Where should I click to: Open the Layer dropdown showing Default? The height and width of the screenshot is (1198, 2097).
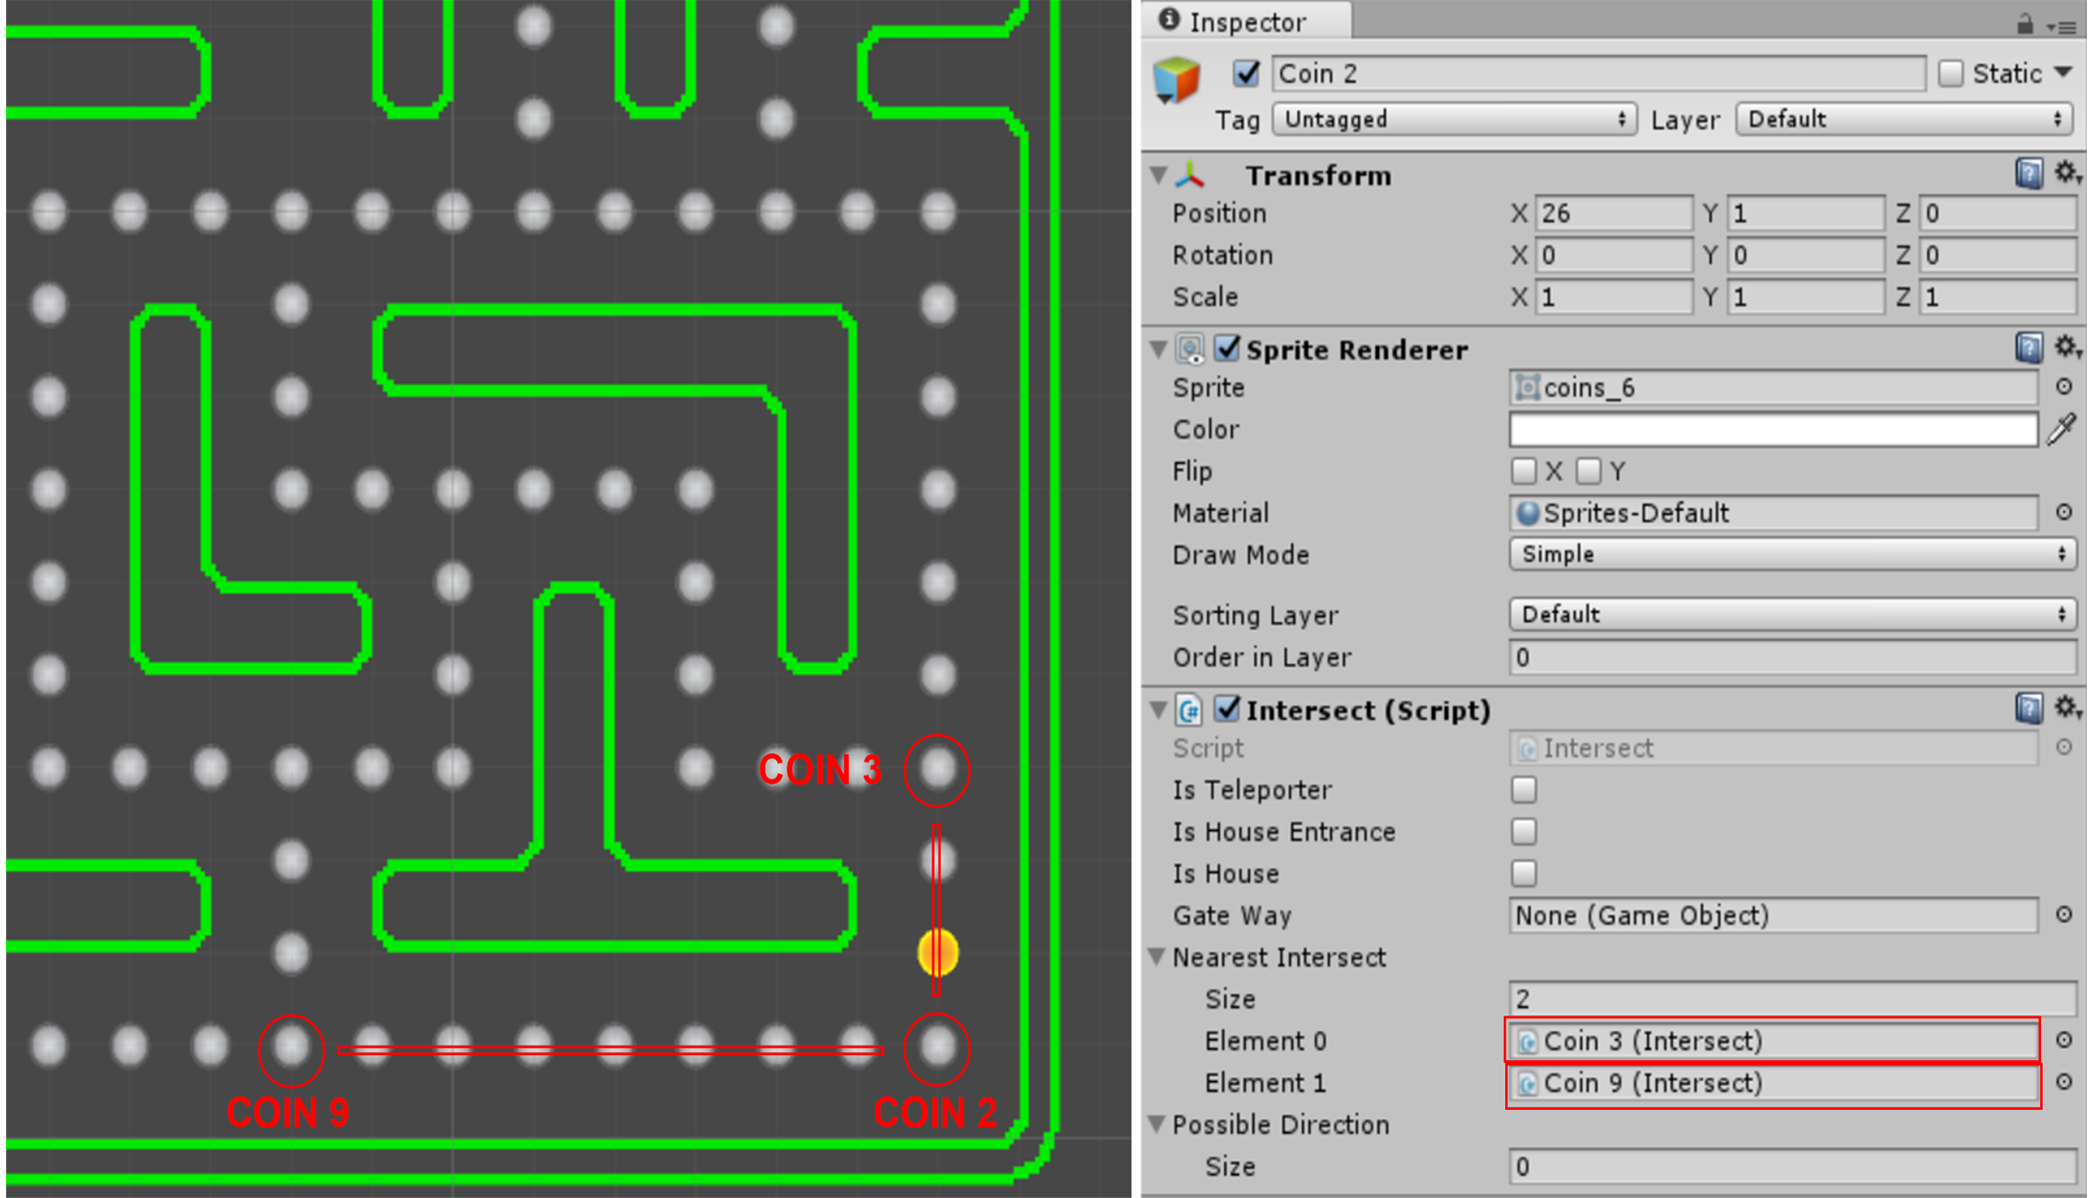tap(1904, 119)
